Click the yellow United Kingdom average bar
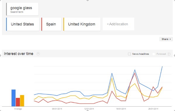 click(22, 101)
